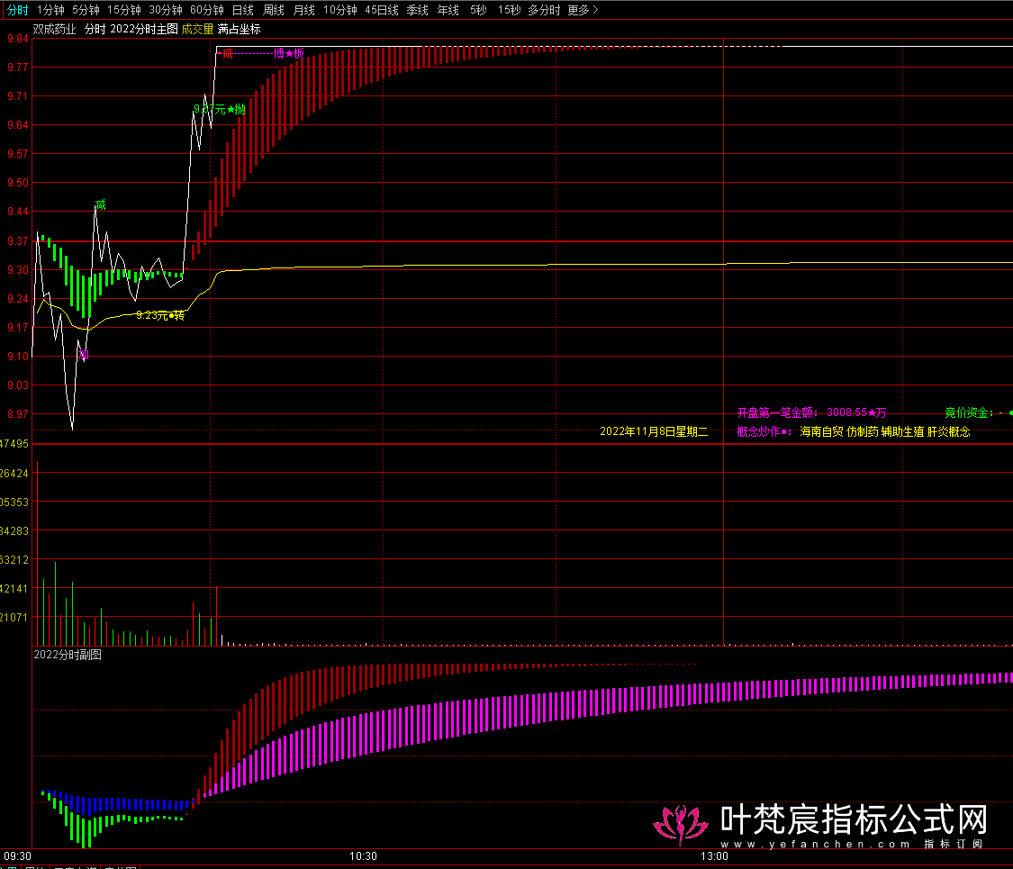The height and width of the screenshot is (869, 1013).
Task: Open the 15秒 period tab
Action: coord(509,10)
